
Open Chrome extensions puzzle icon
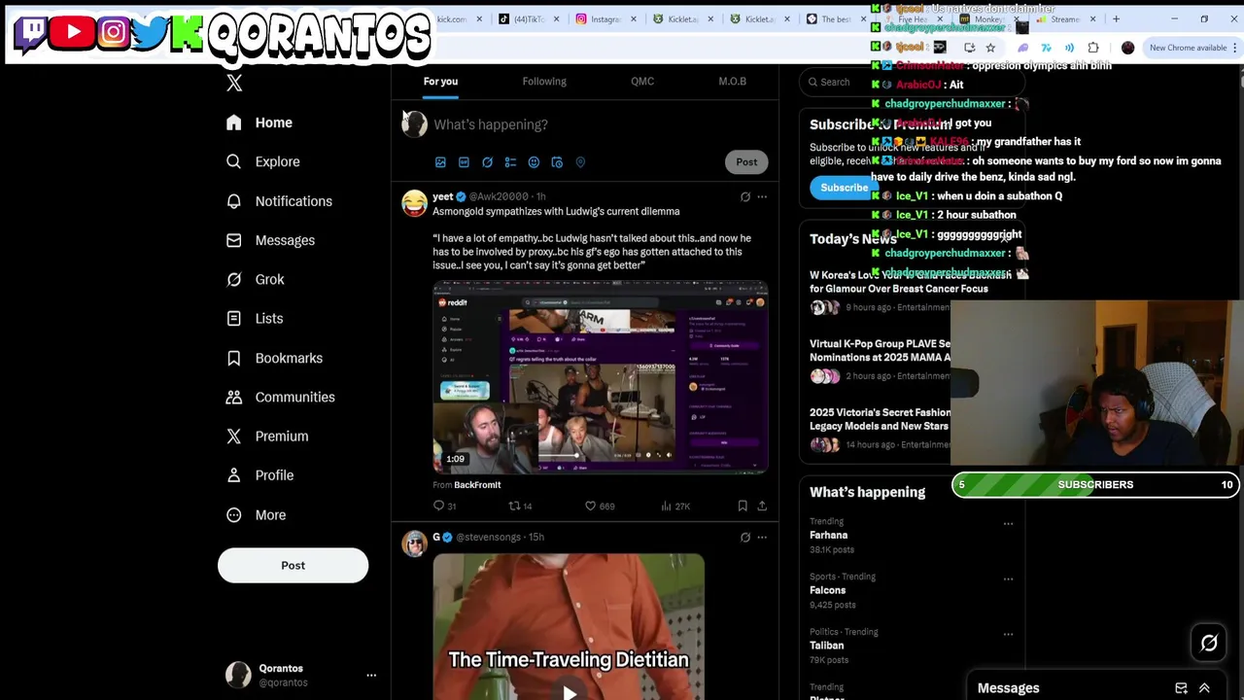pos(1093,48)
